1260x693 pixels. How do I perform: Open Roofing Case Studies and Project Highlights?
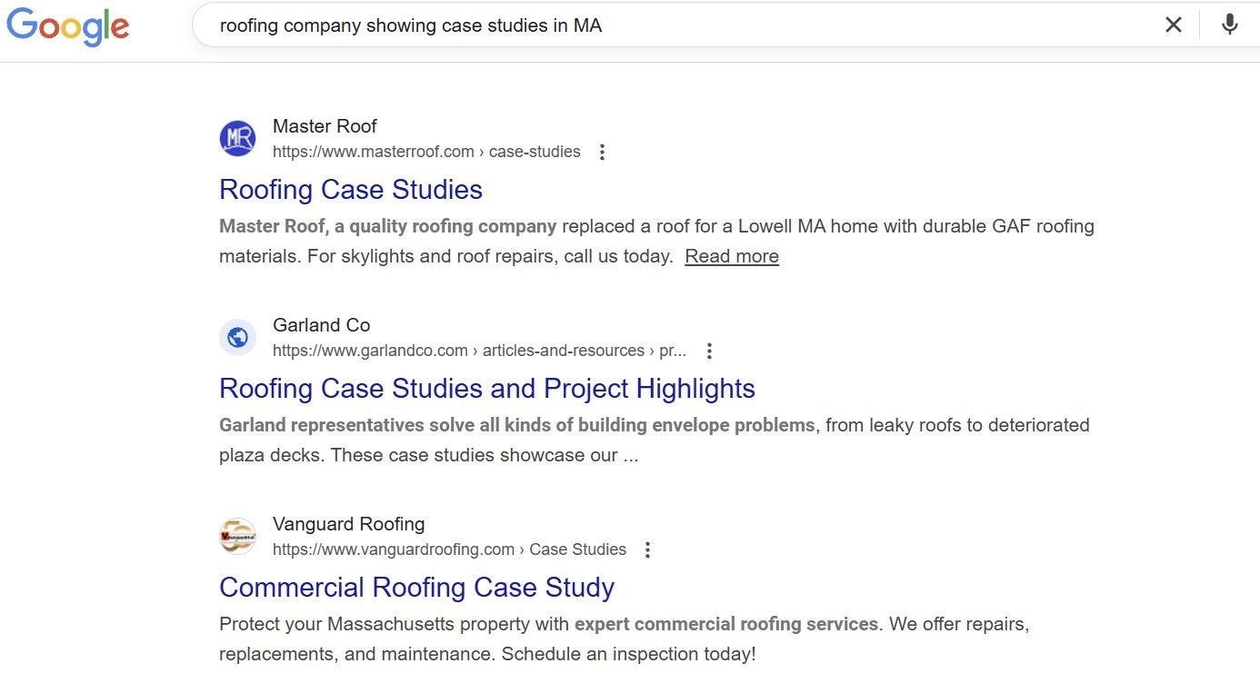(x=487, y=388)
